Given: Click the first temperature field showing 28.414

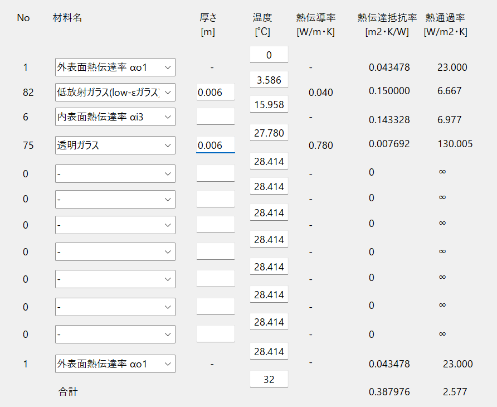Looking at the screenshot, I should (x=269, y=161).
